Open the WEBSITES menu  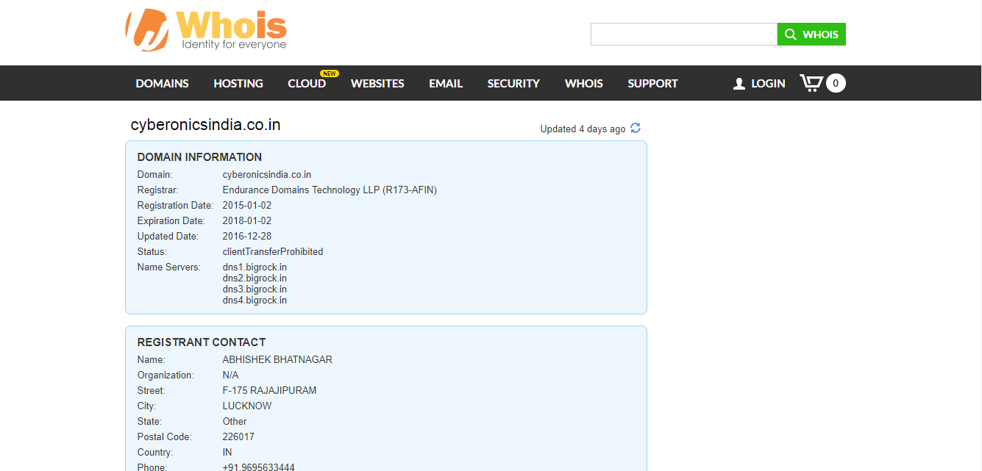click(x=377, y=84)
